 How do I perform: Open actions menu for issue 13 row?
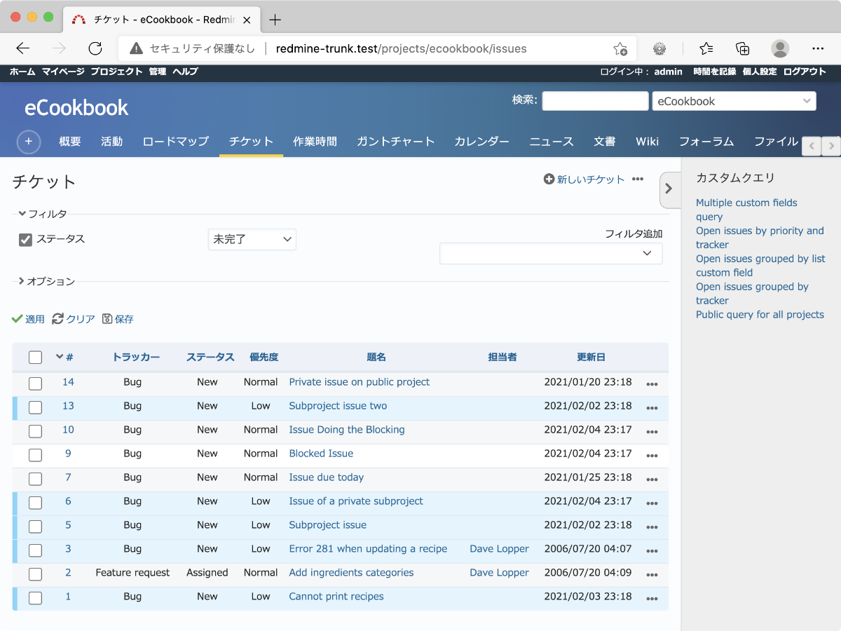coord(652,408)
